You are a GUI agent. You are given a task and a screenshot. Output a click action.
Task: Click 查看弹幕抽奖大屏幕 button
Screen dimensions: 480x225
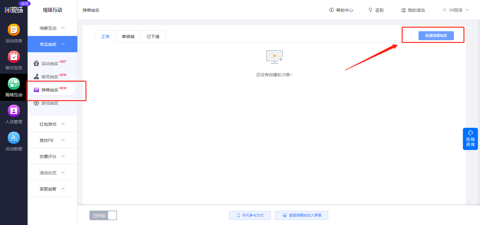pos(301,215)
